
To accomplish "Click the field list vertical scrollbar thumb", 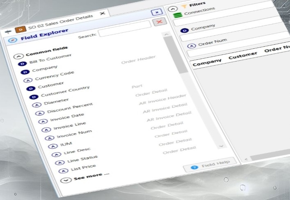I will click(176, 55).
